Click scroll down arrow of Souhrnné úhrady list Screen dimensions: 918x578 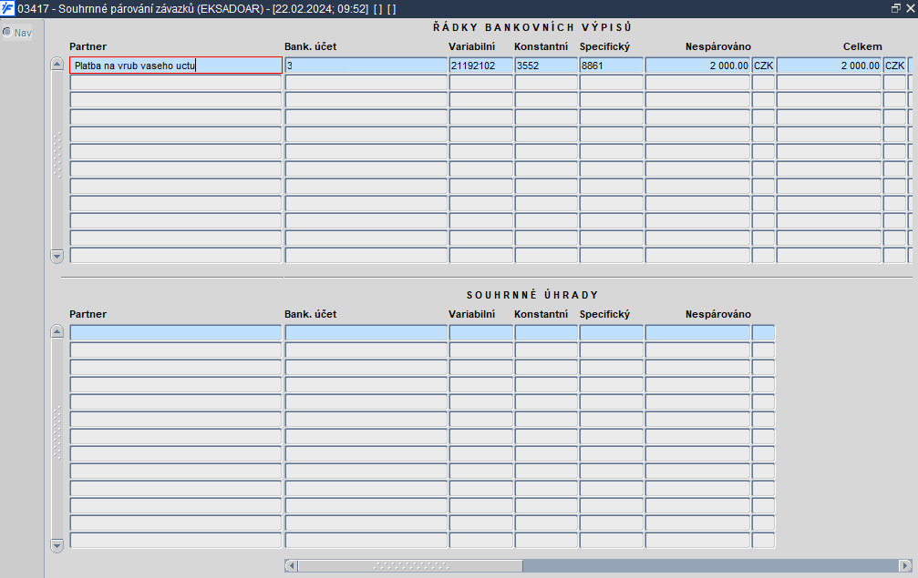click(57, 545)
